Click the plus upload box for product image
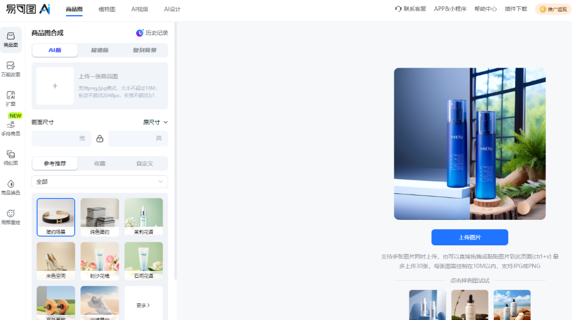Viewport: 572px width, 320px height. click(x=55, y=86)
